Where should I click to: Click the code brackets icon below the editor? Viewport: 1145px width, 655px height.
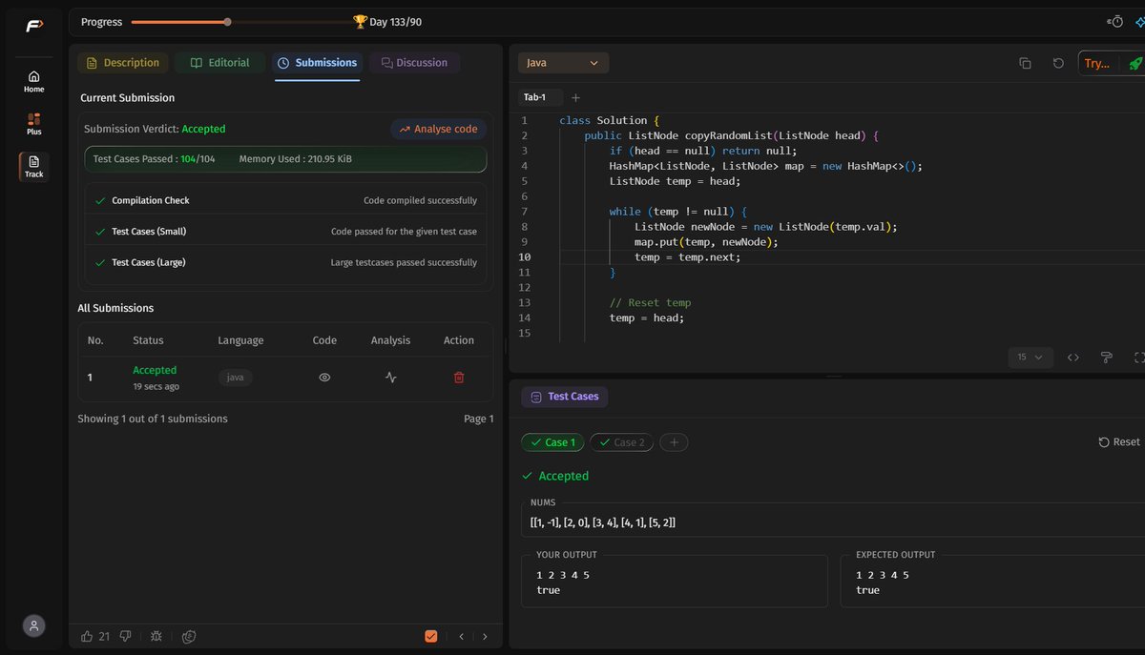[1072, 358]
